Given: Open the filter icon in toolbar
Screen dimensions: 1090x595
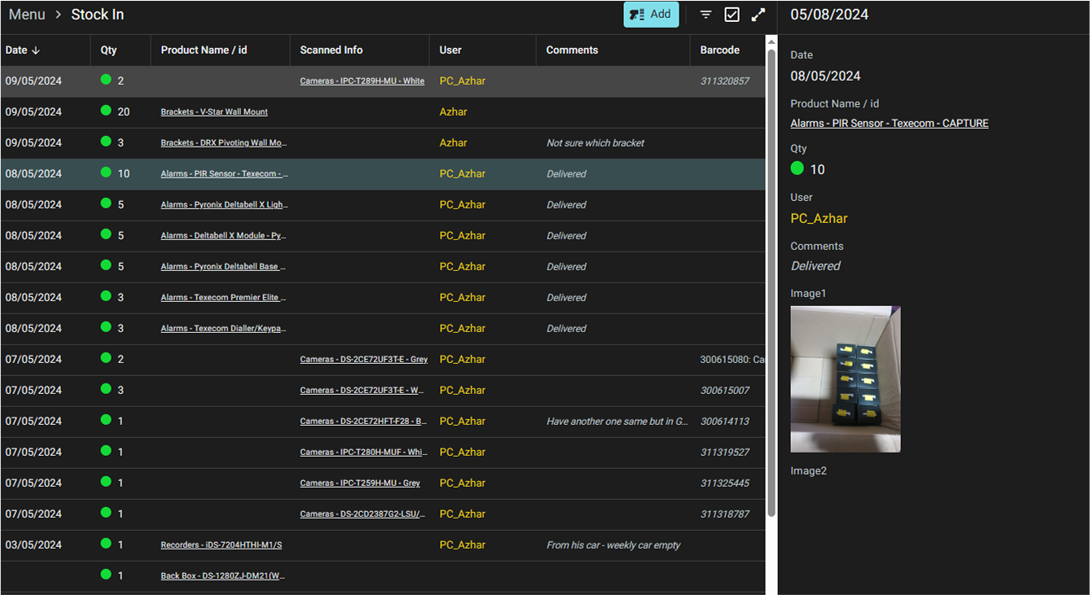Looking at the screenshot, I should 706,15.
